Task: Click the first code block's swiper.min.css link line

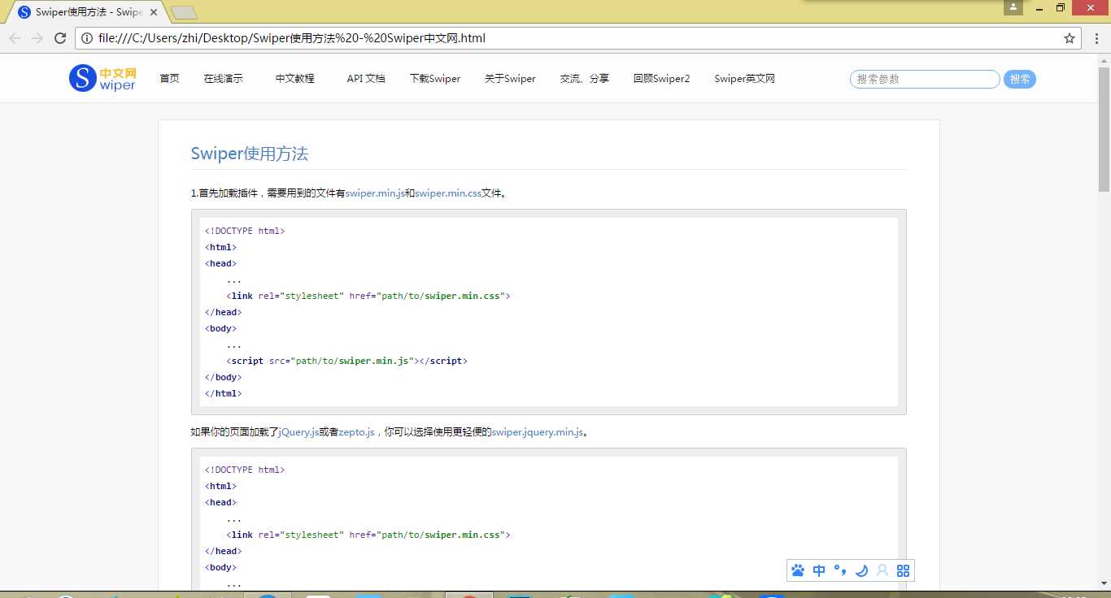Action: click(368, 296)
